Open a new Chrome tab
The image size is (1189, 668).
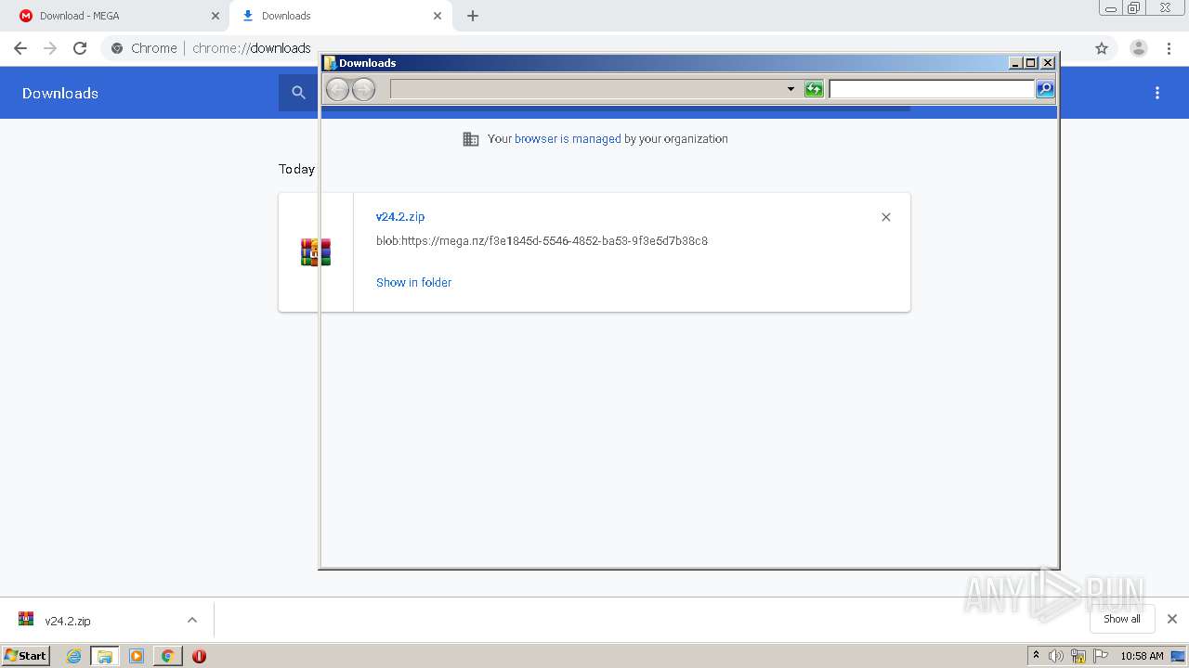(473, 16)
